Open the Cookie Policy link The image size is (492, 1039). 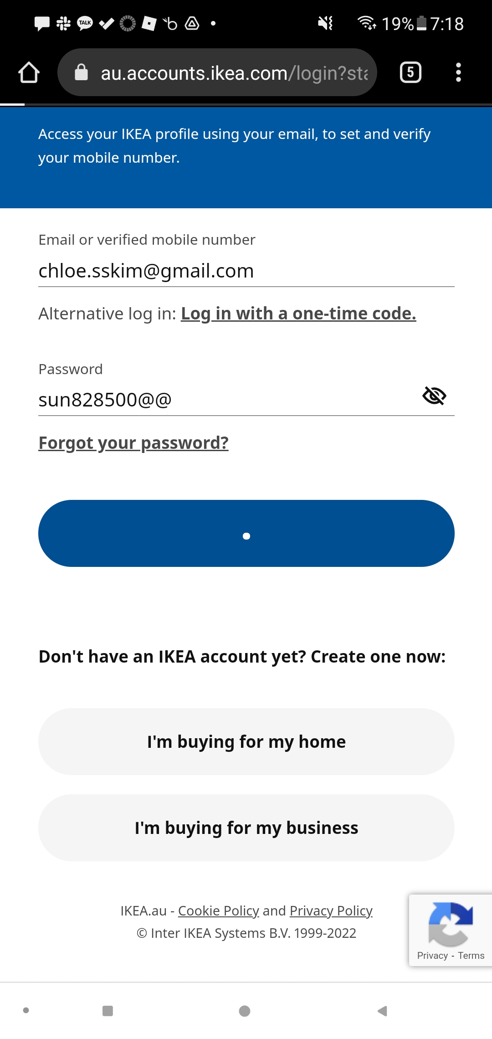pos(218,910)
